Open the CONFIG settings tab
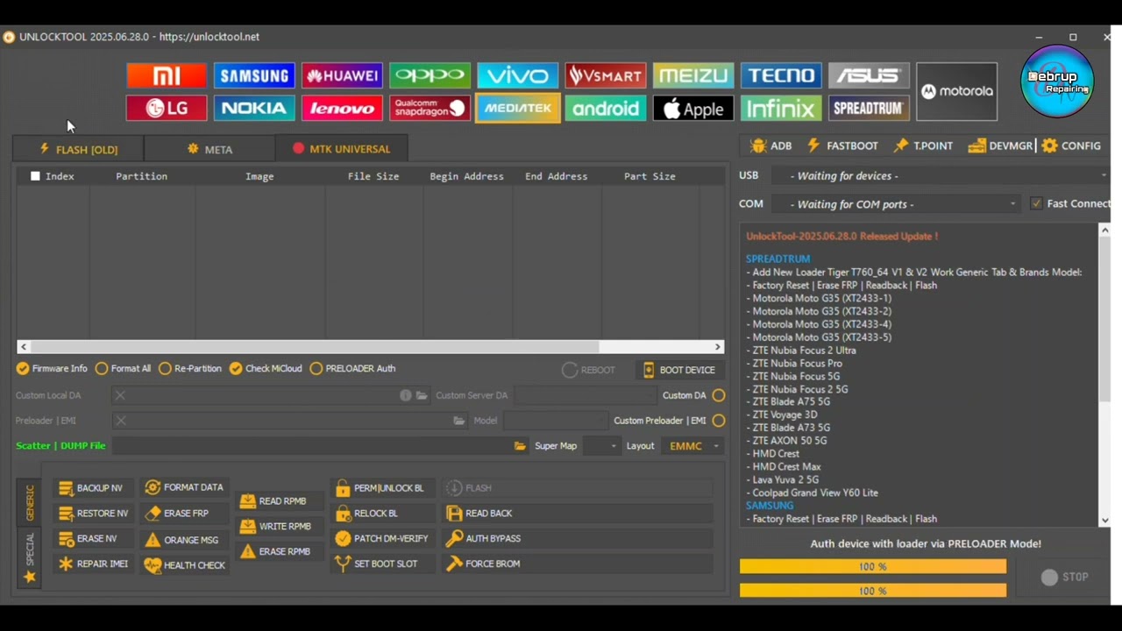This screenshot has width=1122, height=631. pos(1071,145)
